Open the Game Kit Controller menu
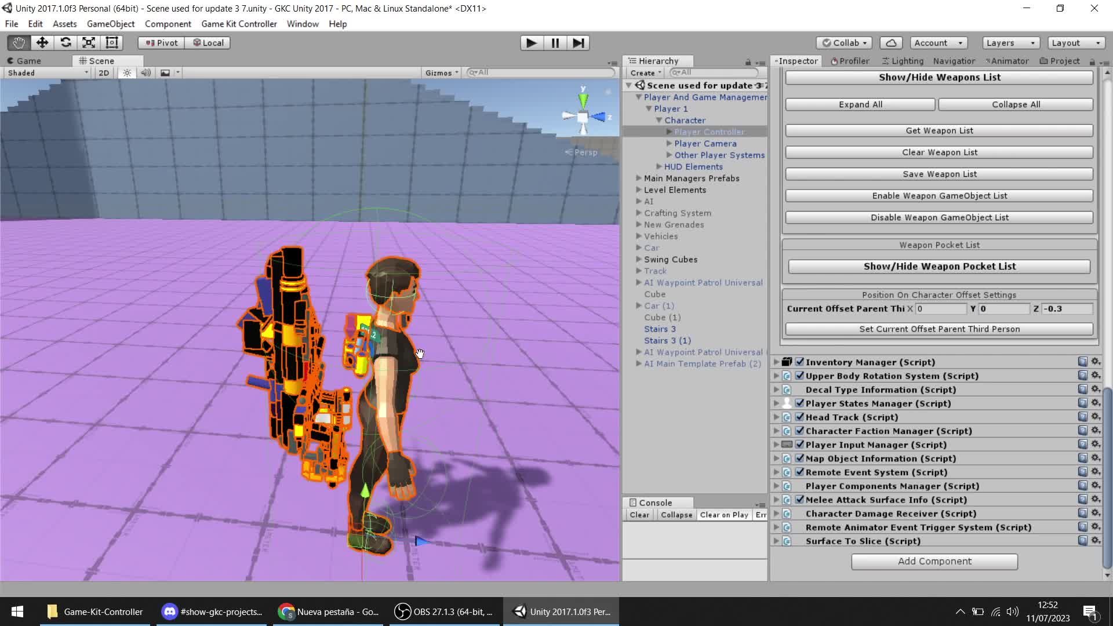 pyautogui.click(x=239, y=24)
